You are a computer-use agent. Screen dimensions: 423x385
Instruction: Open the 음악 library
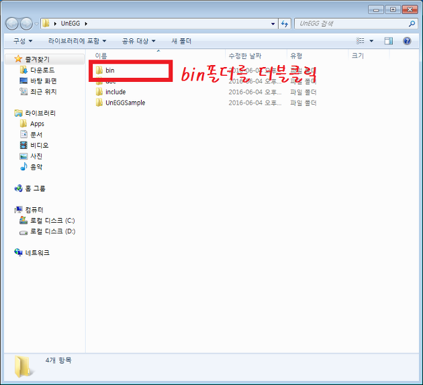point(36,167)
